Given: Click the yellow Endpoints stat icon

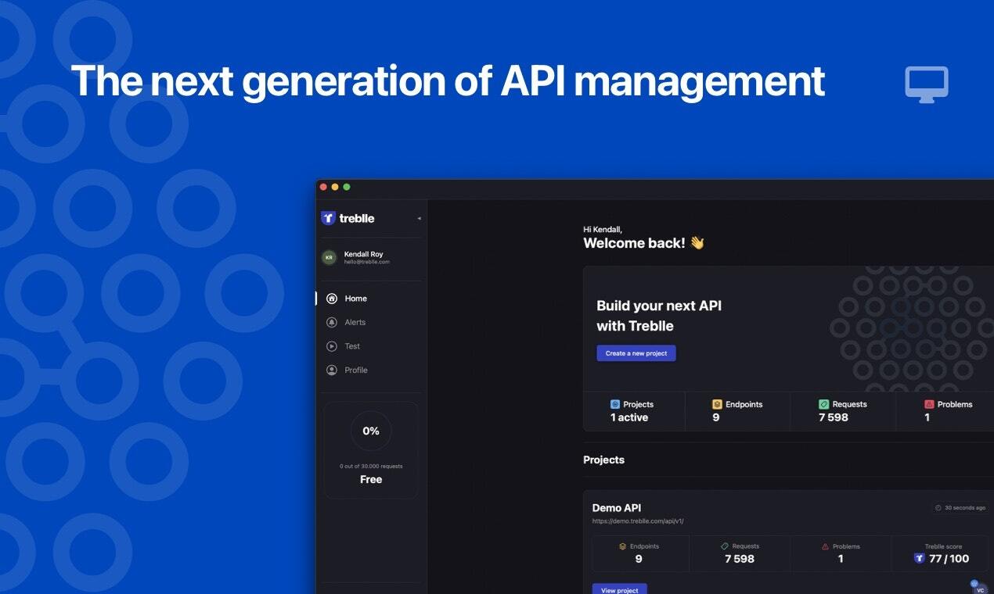Looking at the screenshot, I should point(717,404).
